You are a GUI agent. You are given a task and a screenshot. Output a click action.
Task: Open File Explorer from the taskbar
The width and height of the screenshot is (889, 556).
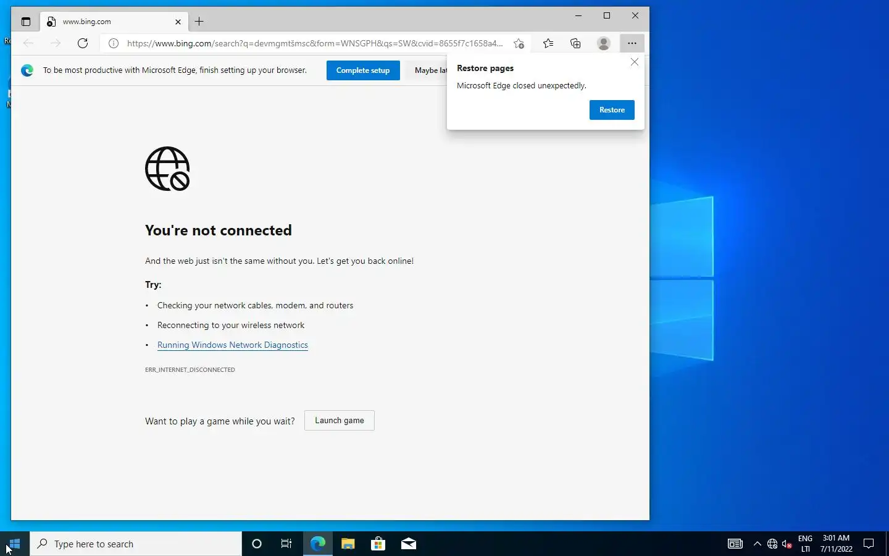tap(348, 544)
